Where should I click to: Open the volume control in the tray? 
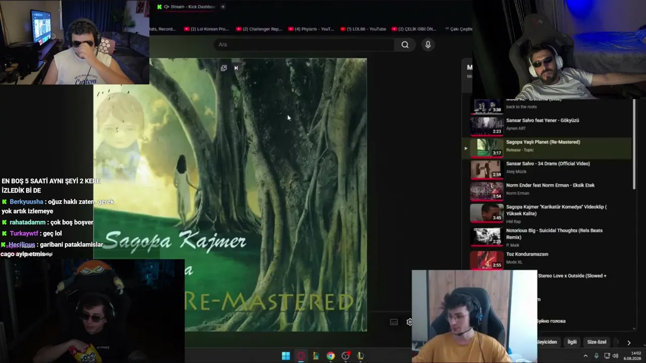[615, 356]
